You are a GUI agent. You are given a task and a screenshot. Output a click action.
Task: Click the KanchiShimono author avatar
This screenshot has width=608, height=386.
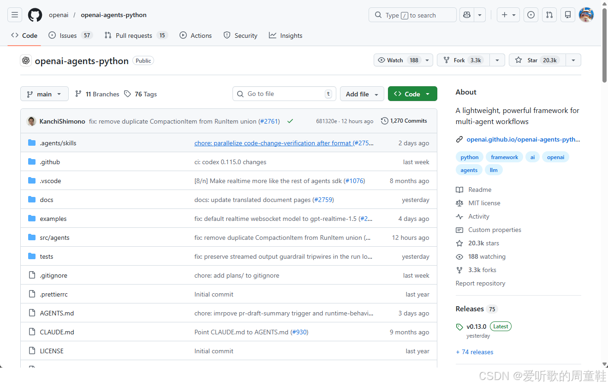pos(31,121)
